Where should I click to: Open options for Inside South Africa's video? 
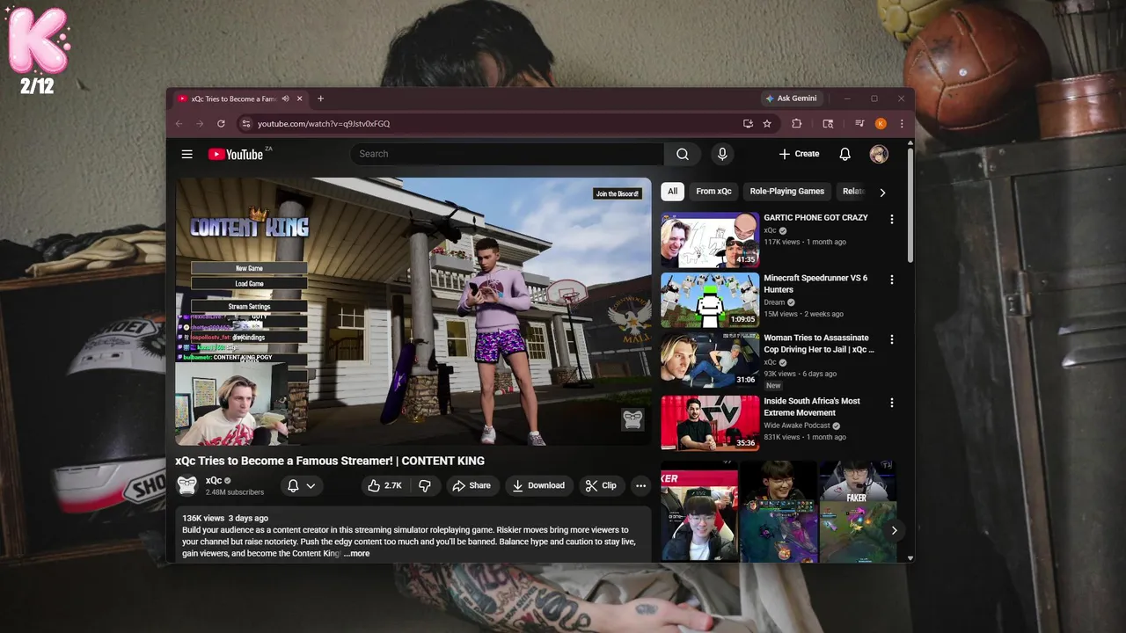point(891,403)
